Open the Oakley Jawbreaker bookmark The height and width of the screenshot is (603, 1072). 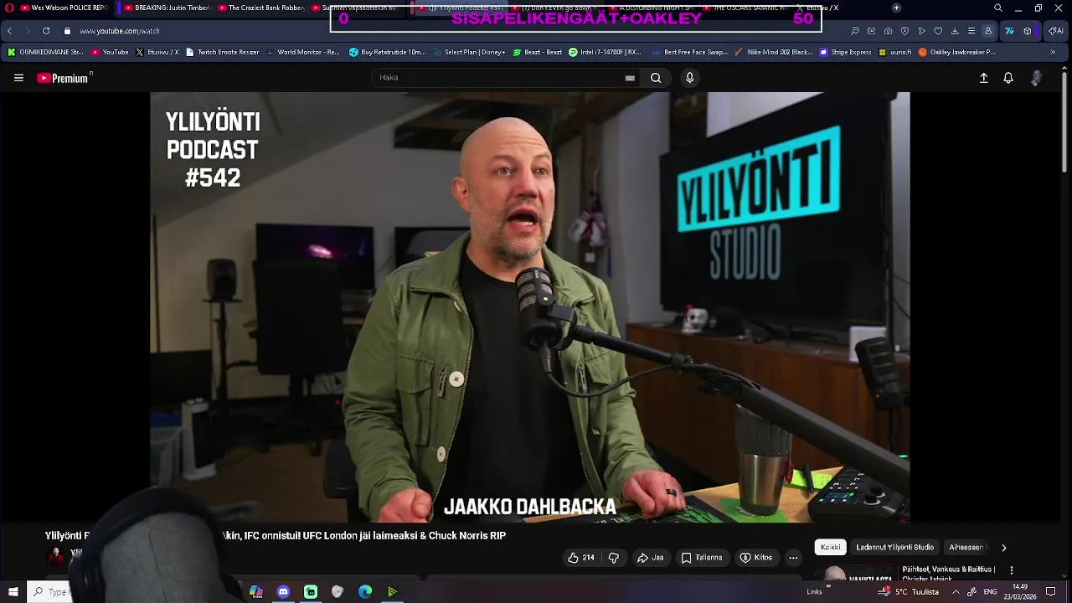click(x=957, y=52)
